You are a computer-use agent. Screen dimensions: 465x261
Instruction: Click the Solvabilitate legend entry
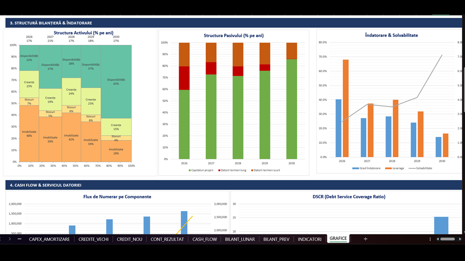pyautogui.click(x=420, y=168)
